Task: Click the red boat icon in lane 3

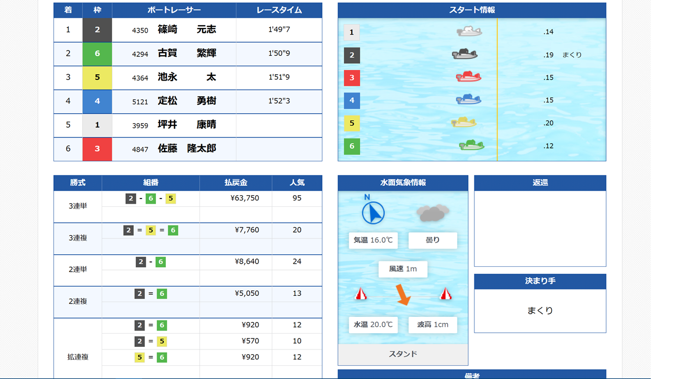Action: point(469,77)
